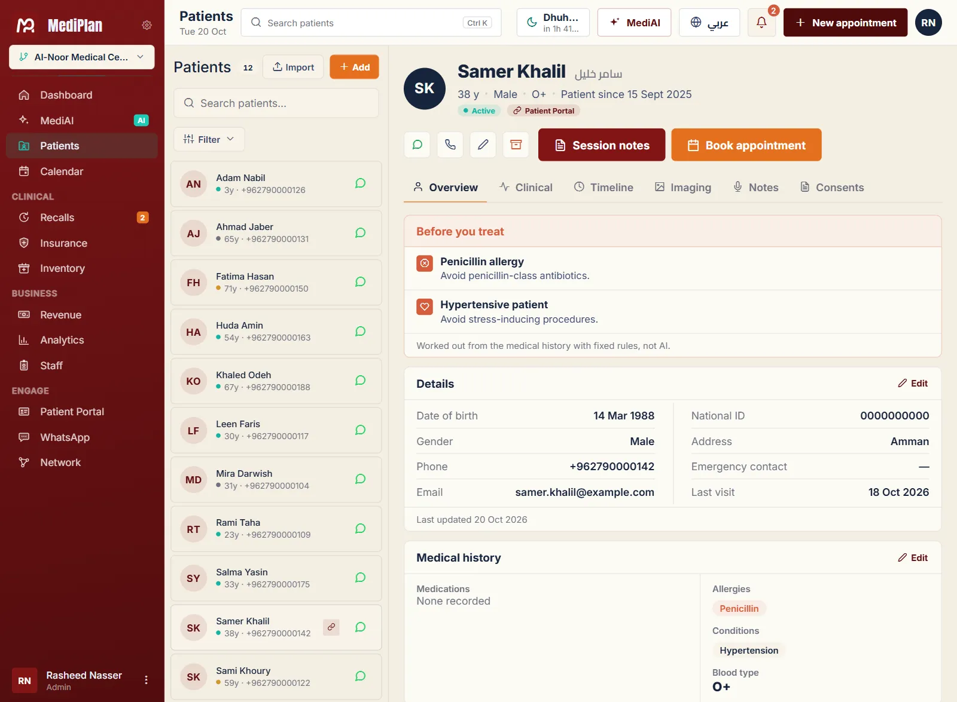Open chat for Adam Nabil row
Screen dimensions: 957x702
pyautogui.click(x=360, y=183)
